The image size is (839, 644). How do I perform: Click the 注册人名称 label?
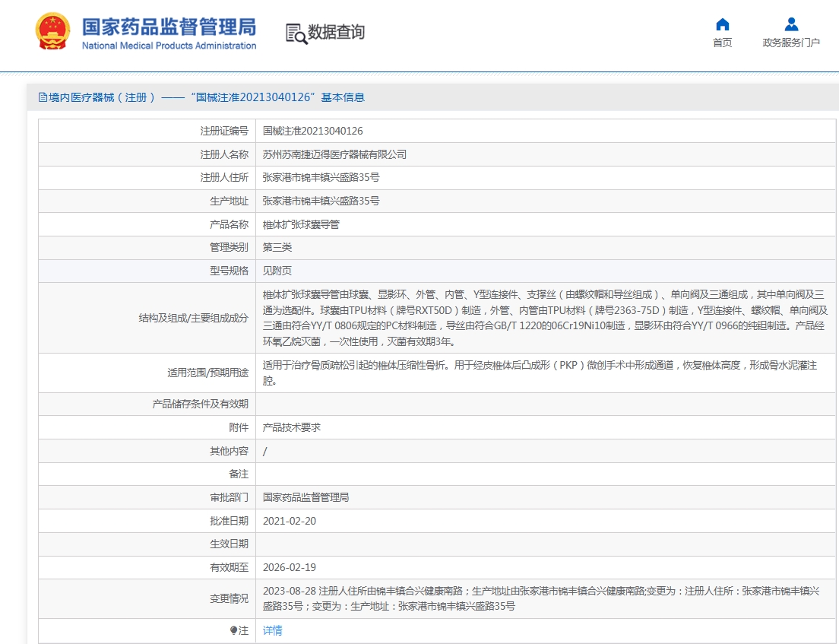click(224, 154)
